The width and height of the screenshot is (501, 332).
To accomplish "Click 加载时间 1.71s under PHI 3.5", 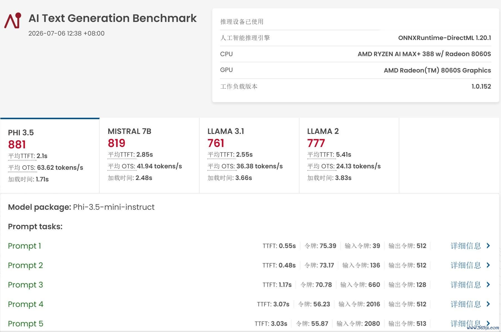I will tap(28, 179).
